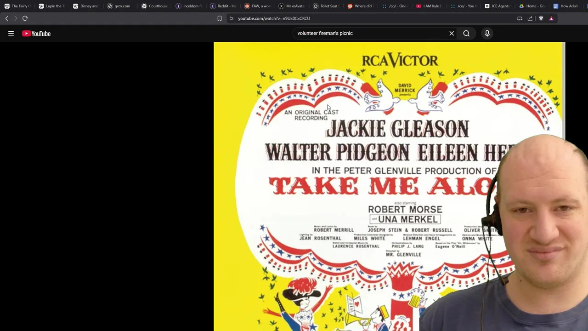This screenshot has height=331, width=588.
Task: Switch to the 'I AM Kyle' YouTube tab
Action: tap(430, 6)
